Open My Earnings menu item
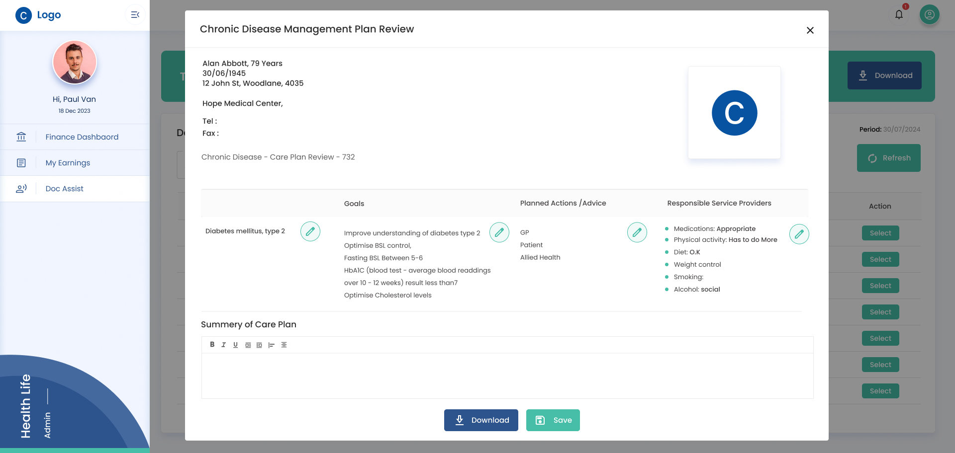This screenshot has width=955, height=453. pyautogui.click(x=75, y=163)
